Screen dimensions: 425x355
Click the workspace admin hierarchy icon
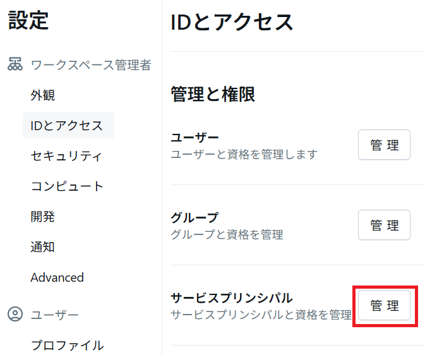click(15, 64)
